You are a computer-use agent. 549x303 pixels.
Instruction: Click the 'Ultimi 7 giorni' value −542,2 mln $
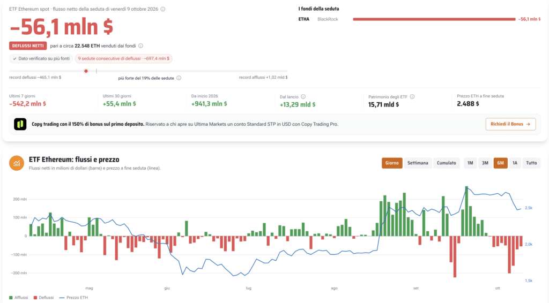28,104
